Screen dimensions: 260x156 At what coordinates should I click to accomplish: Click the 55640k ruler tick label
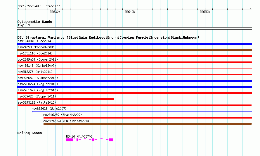tap(130, 12)
